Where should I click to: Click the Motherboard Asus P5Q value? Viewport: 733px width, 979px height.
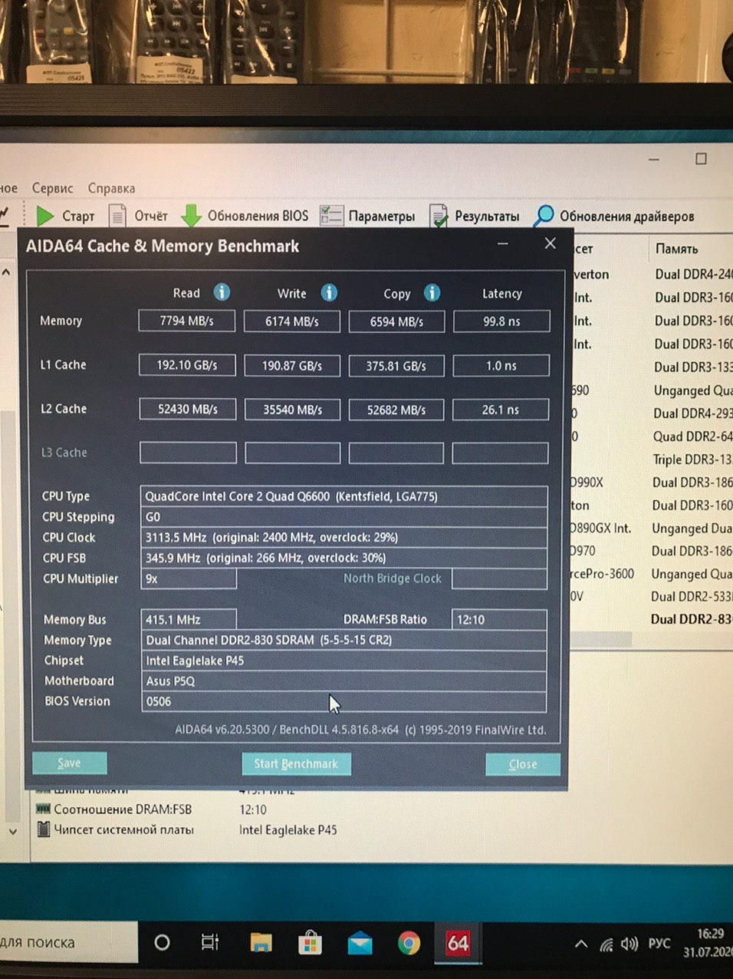344,681
